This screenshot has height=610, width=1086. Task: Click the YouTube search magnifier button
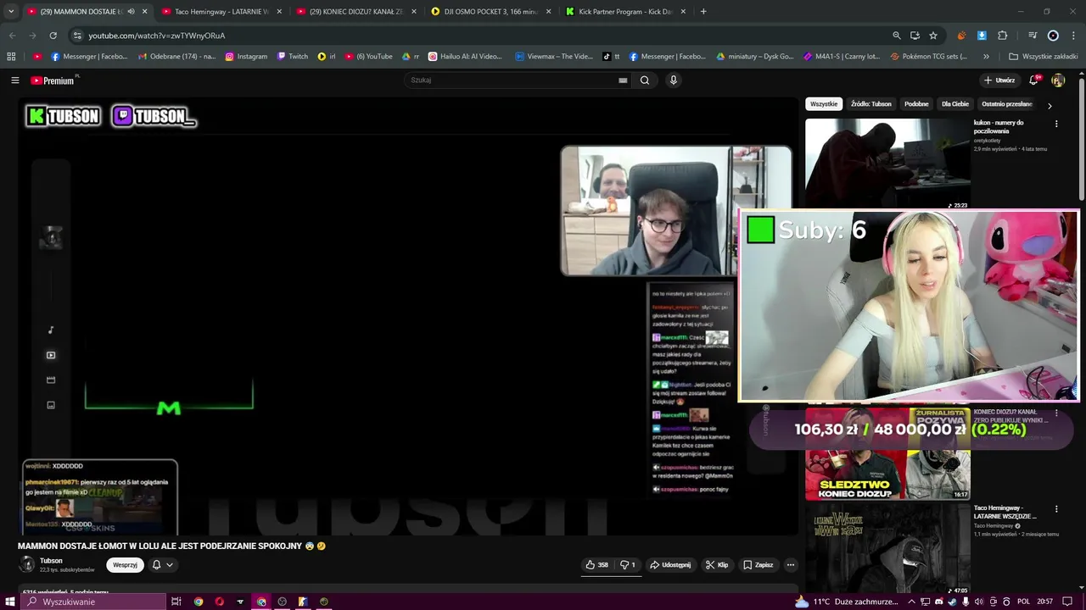645,80
